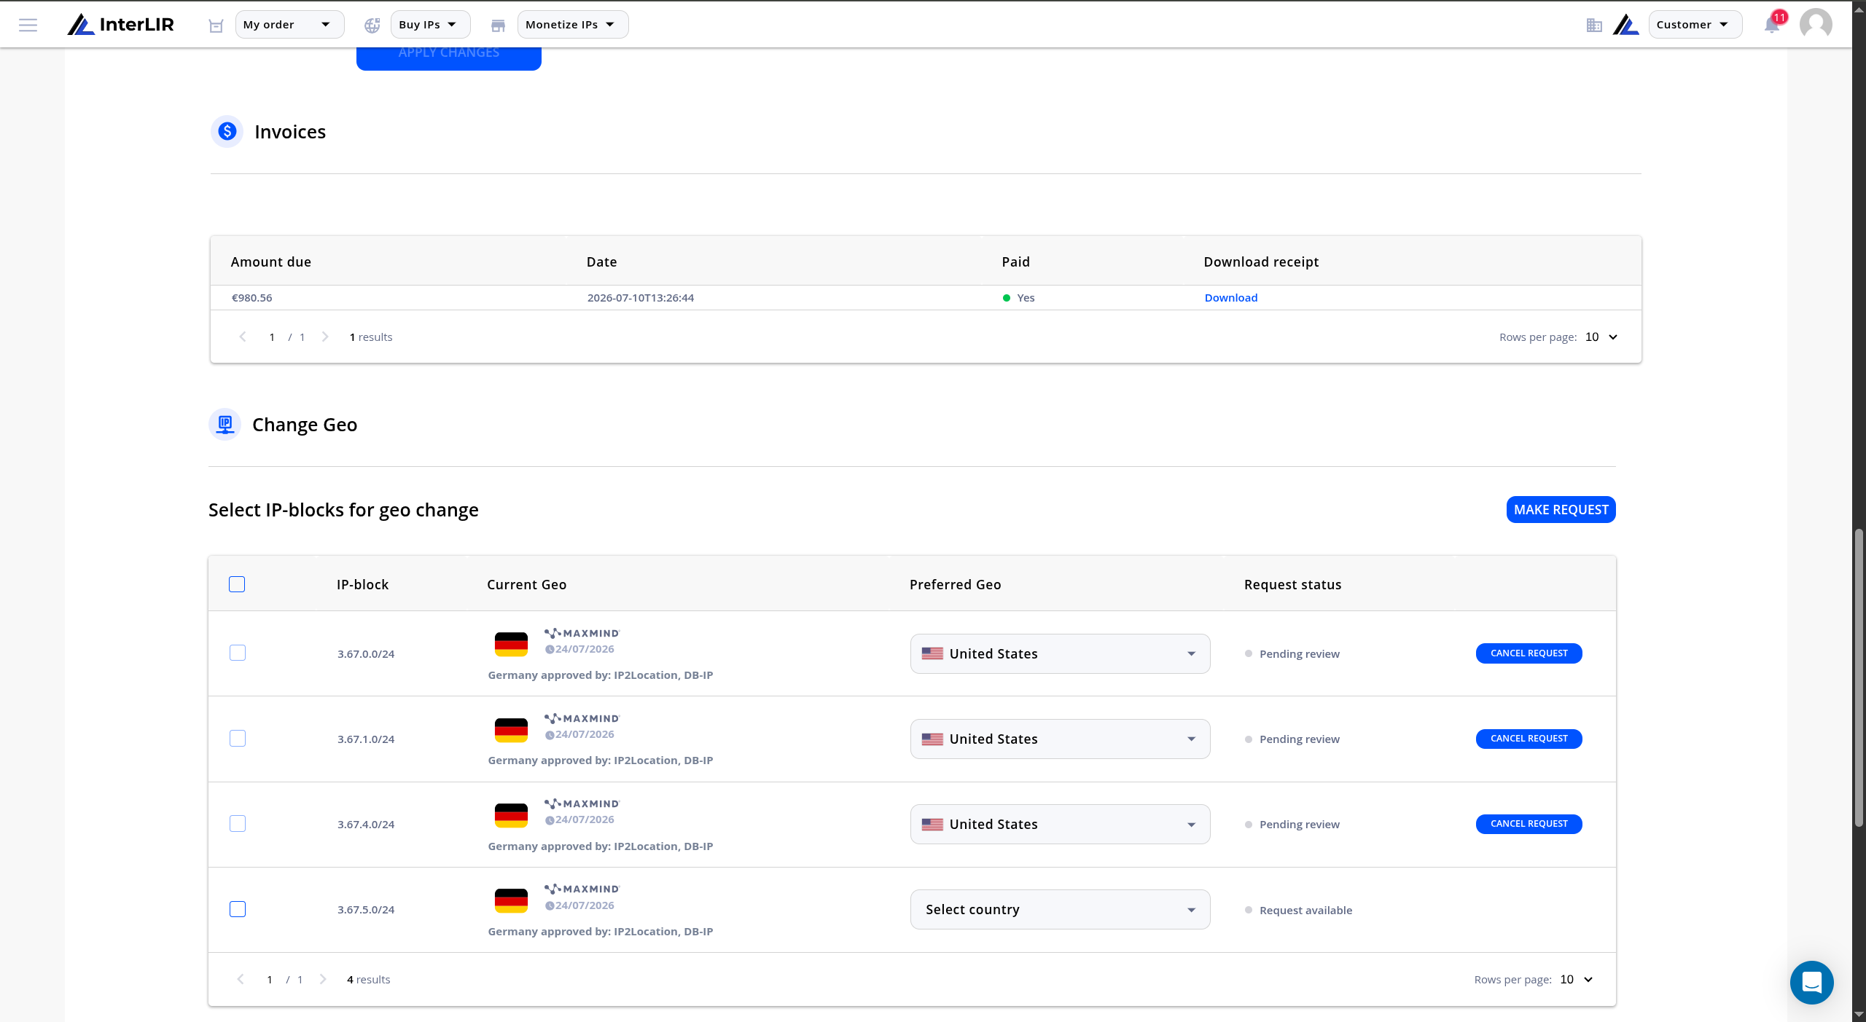The width and height of the screenshot is (1866, 1022).
Task: Click US flag in 3.67.0.0/24 preferred geo
Action: coord(932,653)
